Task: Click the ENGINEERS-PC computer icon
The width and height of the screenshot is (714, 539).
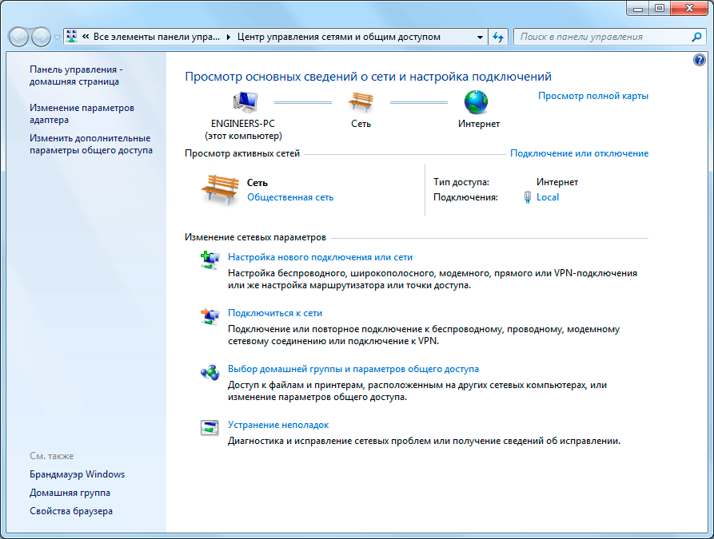Action: click(x=246, y=102)
